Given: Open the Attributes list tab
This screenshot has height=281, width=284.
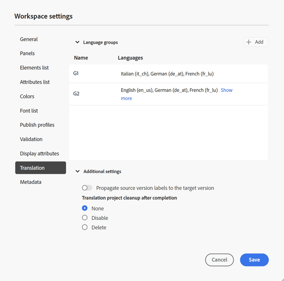Looking at the screenshot, I should pos(35,82).
